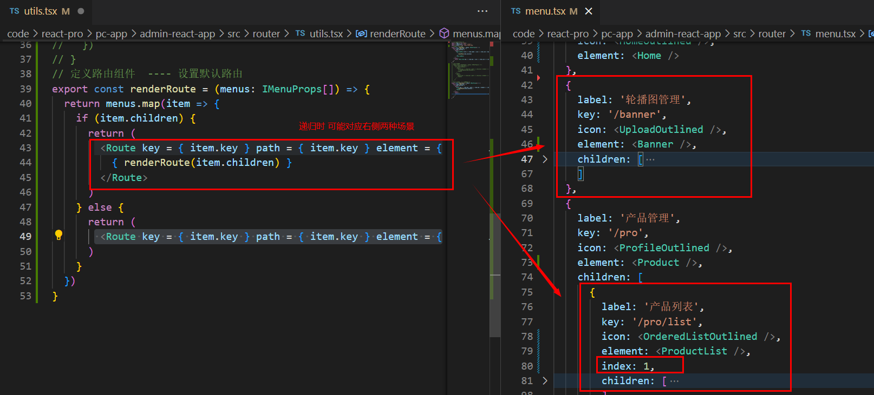Click 'react-pro' in left breadcrumb path
The image size is (874, 395).
(62, 34)
